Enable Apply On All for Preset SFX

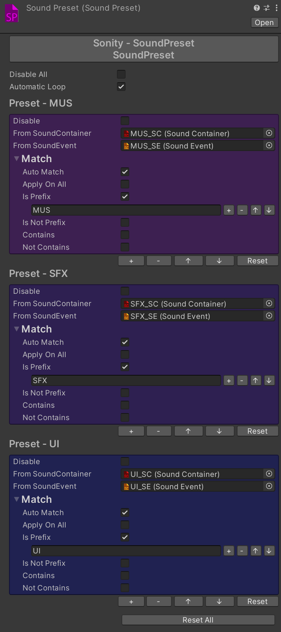[125, 355]
